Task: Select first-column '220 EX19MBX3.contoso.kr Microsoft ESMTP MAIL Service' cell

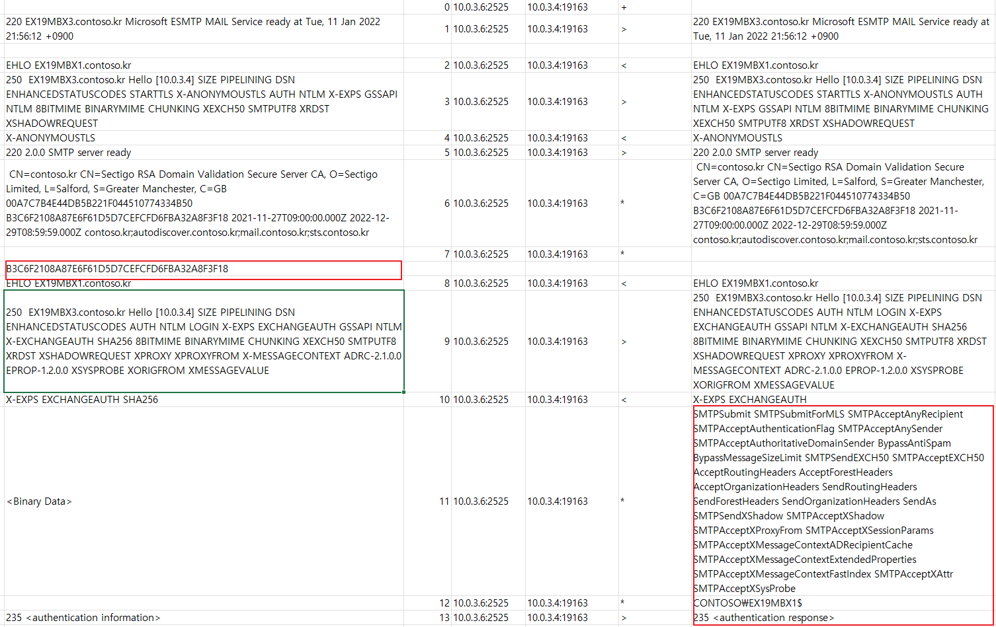Action: [x=204, y=29]
